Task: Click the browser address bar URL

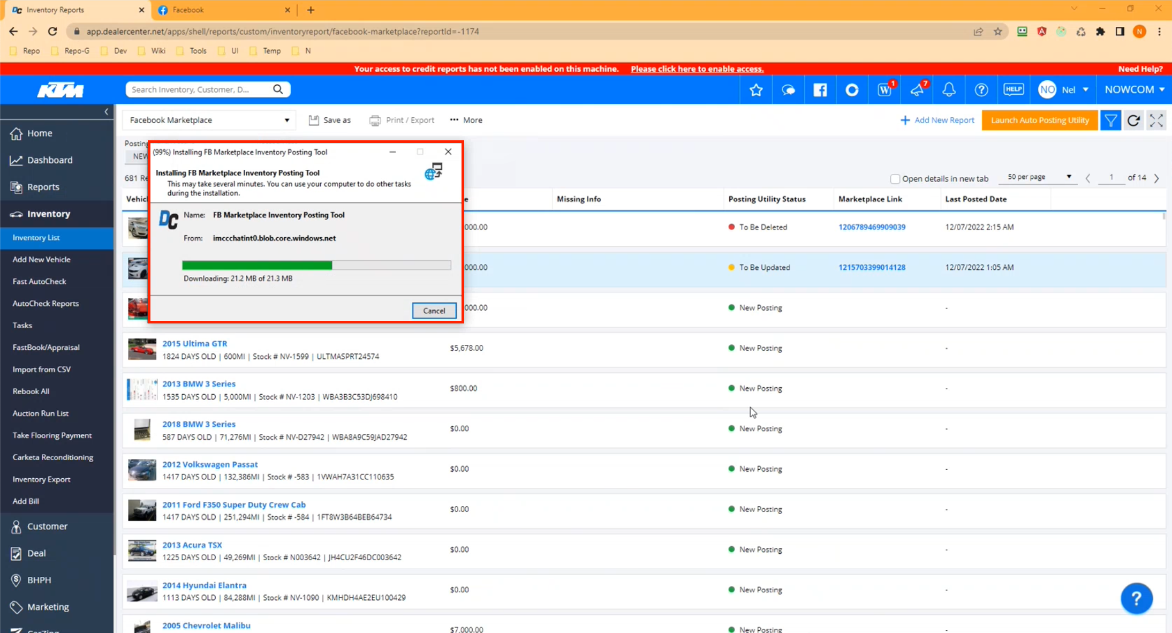Action: tap(283, 32)
